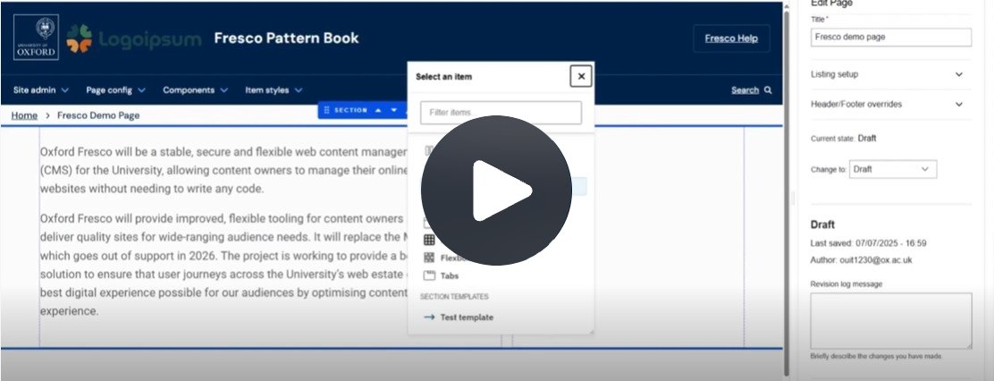The width and height of the screenshot is (994, 381).
Task: Click the Tabs item label
Action: tap(450, 275)
